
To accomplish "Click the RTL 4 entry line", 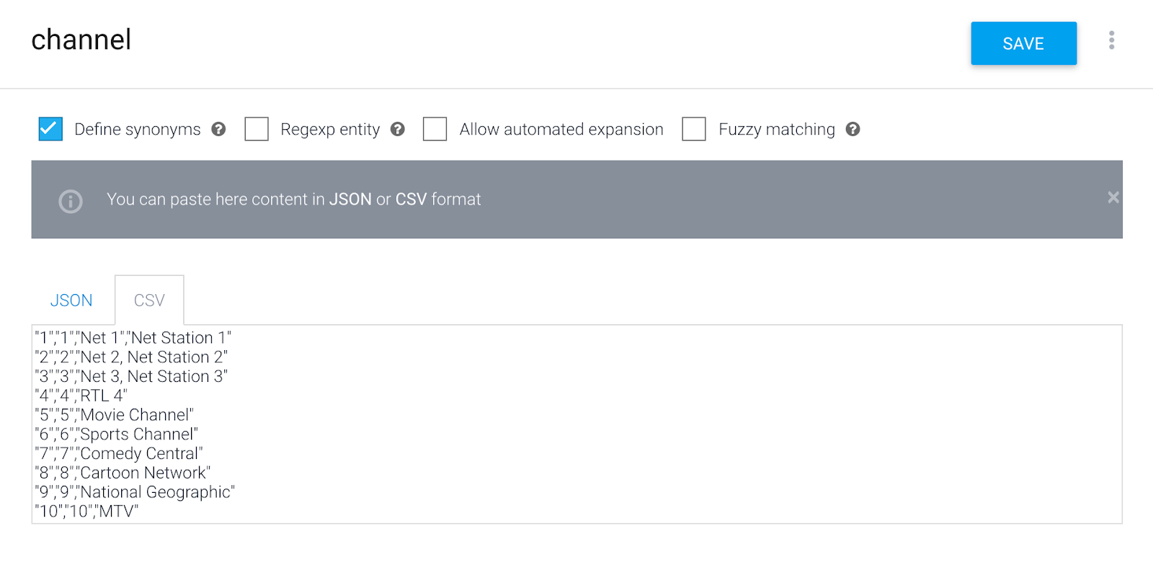I will point(81,396).
